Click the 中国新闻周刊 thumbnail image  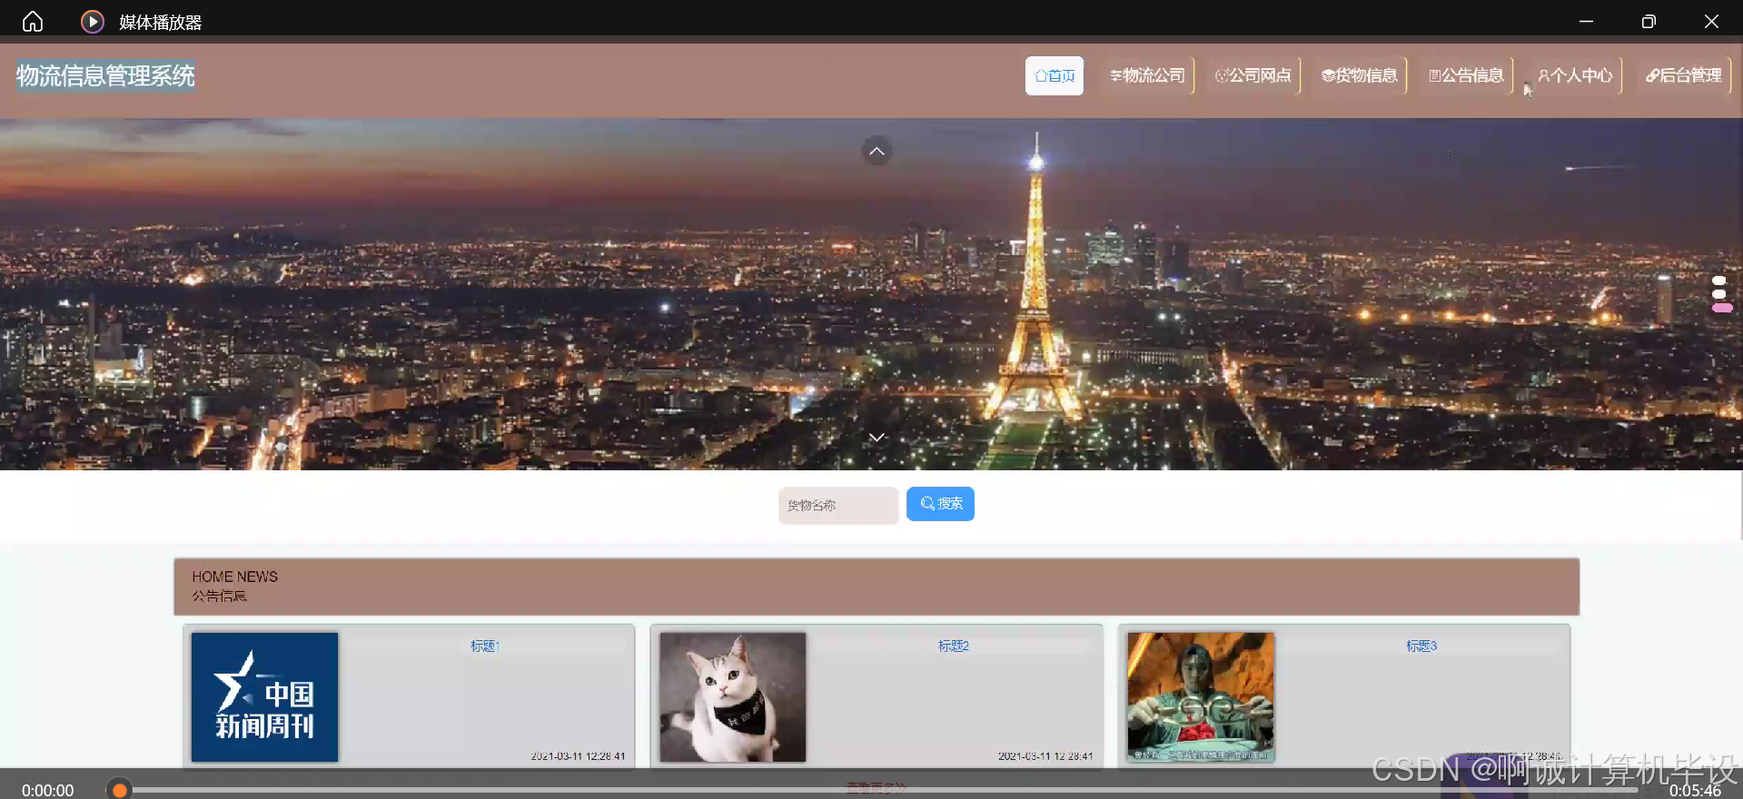pyautogui.click(x=264, y=696)
